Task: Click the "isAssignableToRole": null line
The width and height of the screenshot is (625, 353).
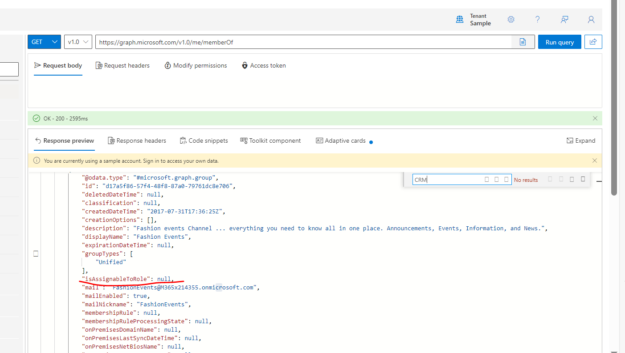Action: pos(127,279)
